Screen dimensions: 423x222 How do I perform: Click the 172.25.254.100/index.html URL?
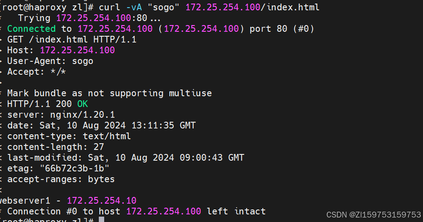(x=252, y=7)
